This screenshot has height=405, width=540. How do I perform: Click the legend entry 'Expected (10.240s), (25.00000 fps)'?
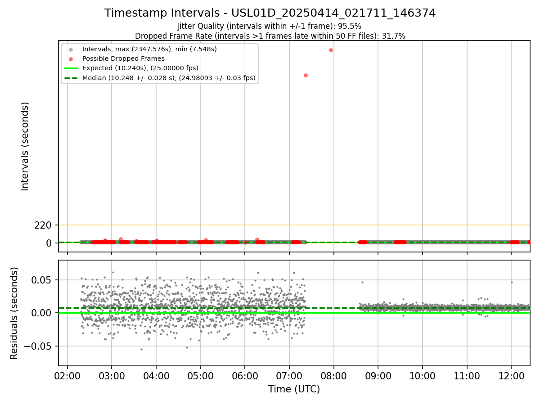140,68
